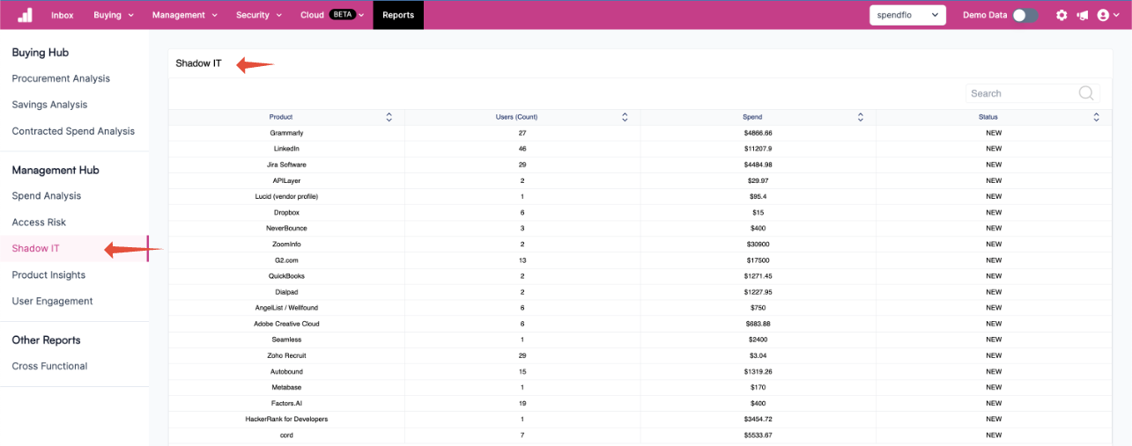Open Spend Analysis report
Screen dimensions: 1132x446
click(x=47, y=196)
